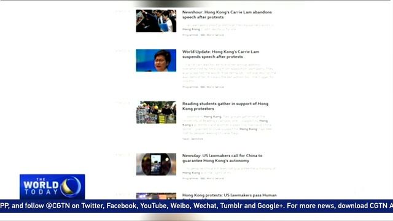The width and height of the screenshot is (393, 221).
Task: Open the Reading students gather in support headline
Action: pyautogui.click(x=225, y=106)
